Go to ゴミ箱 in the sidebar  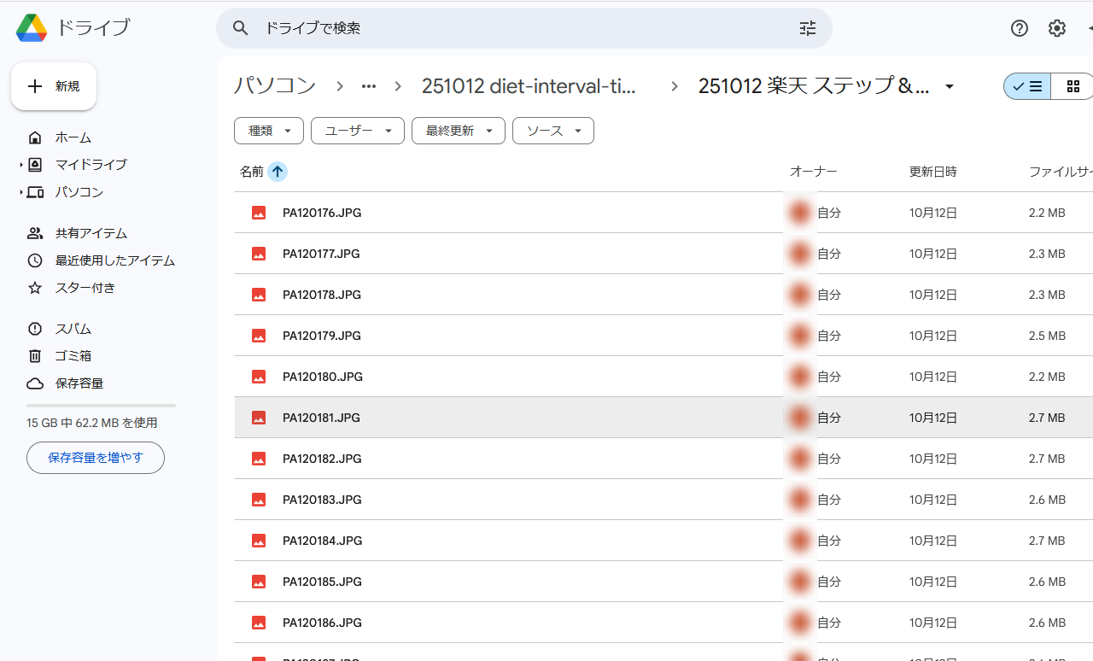pyautogui.click(x=73, y=356)
